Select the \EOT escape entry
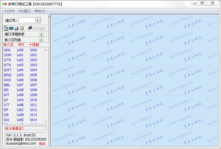This screenshot has width=221, height=149. point(7,70)
